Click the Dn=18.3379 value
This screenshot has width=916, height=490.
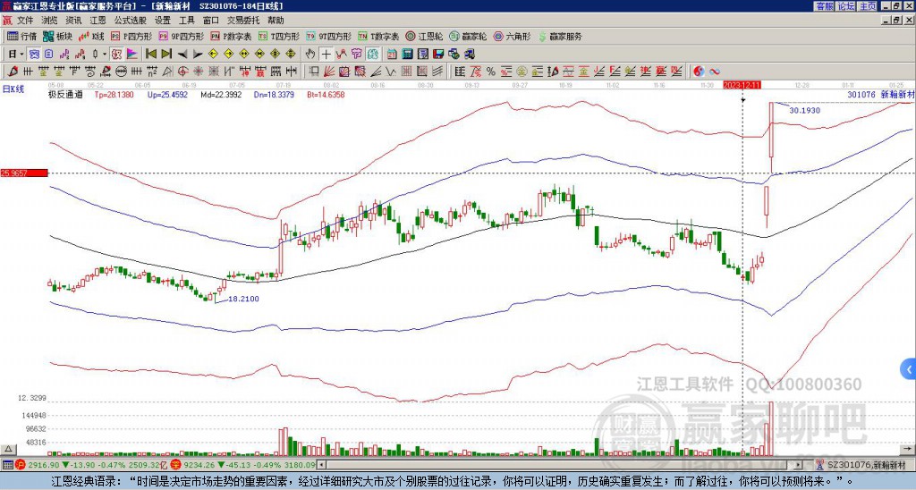(274, 94)
